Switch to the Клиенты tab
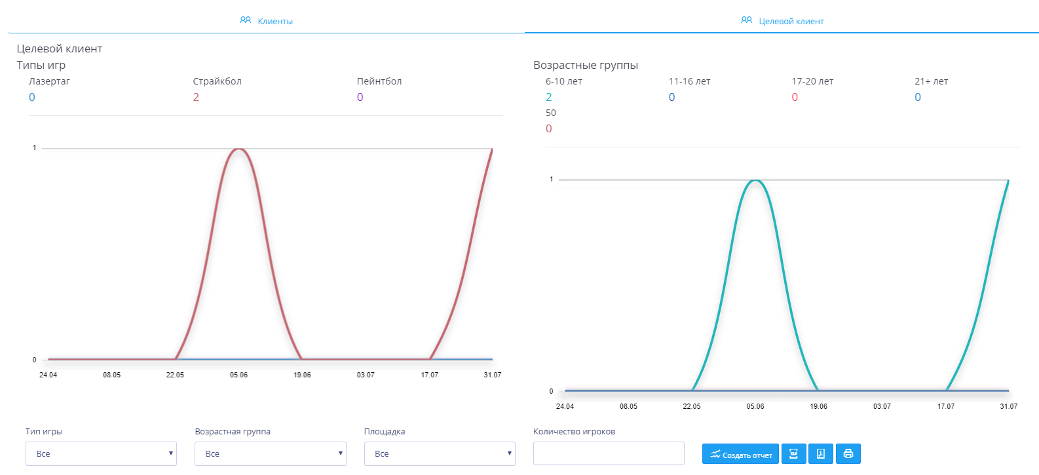This screenshot has width=1039, height=475. (x=267, y=21)
